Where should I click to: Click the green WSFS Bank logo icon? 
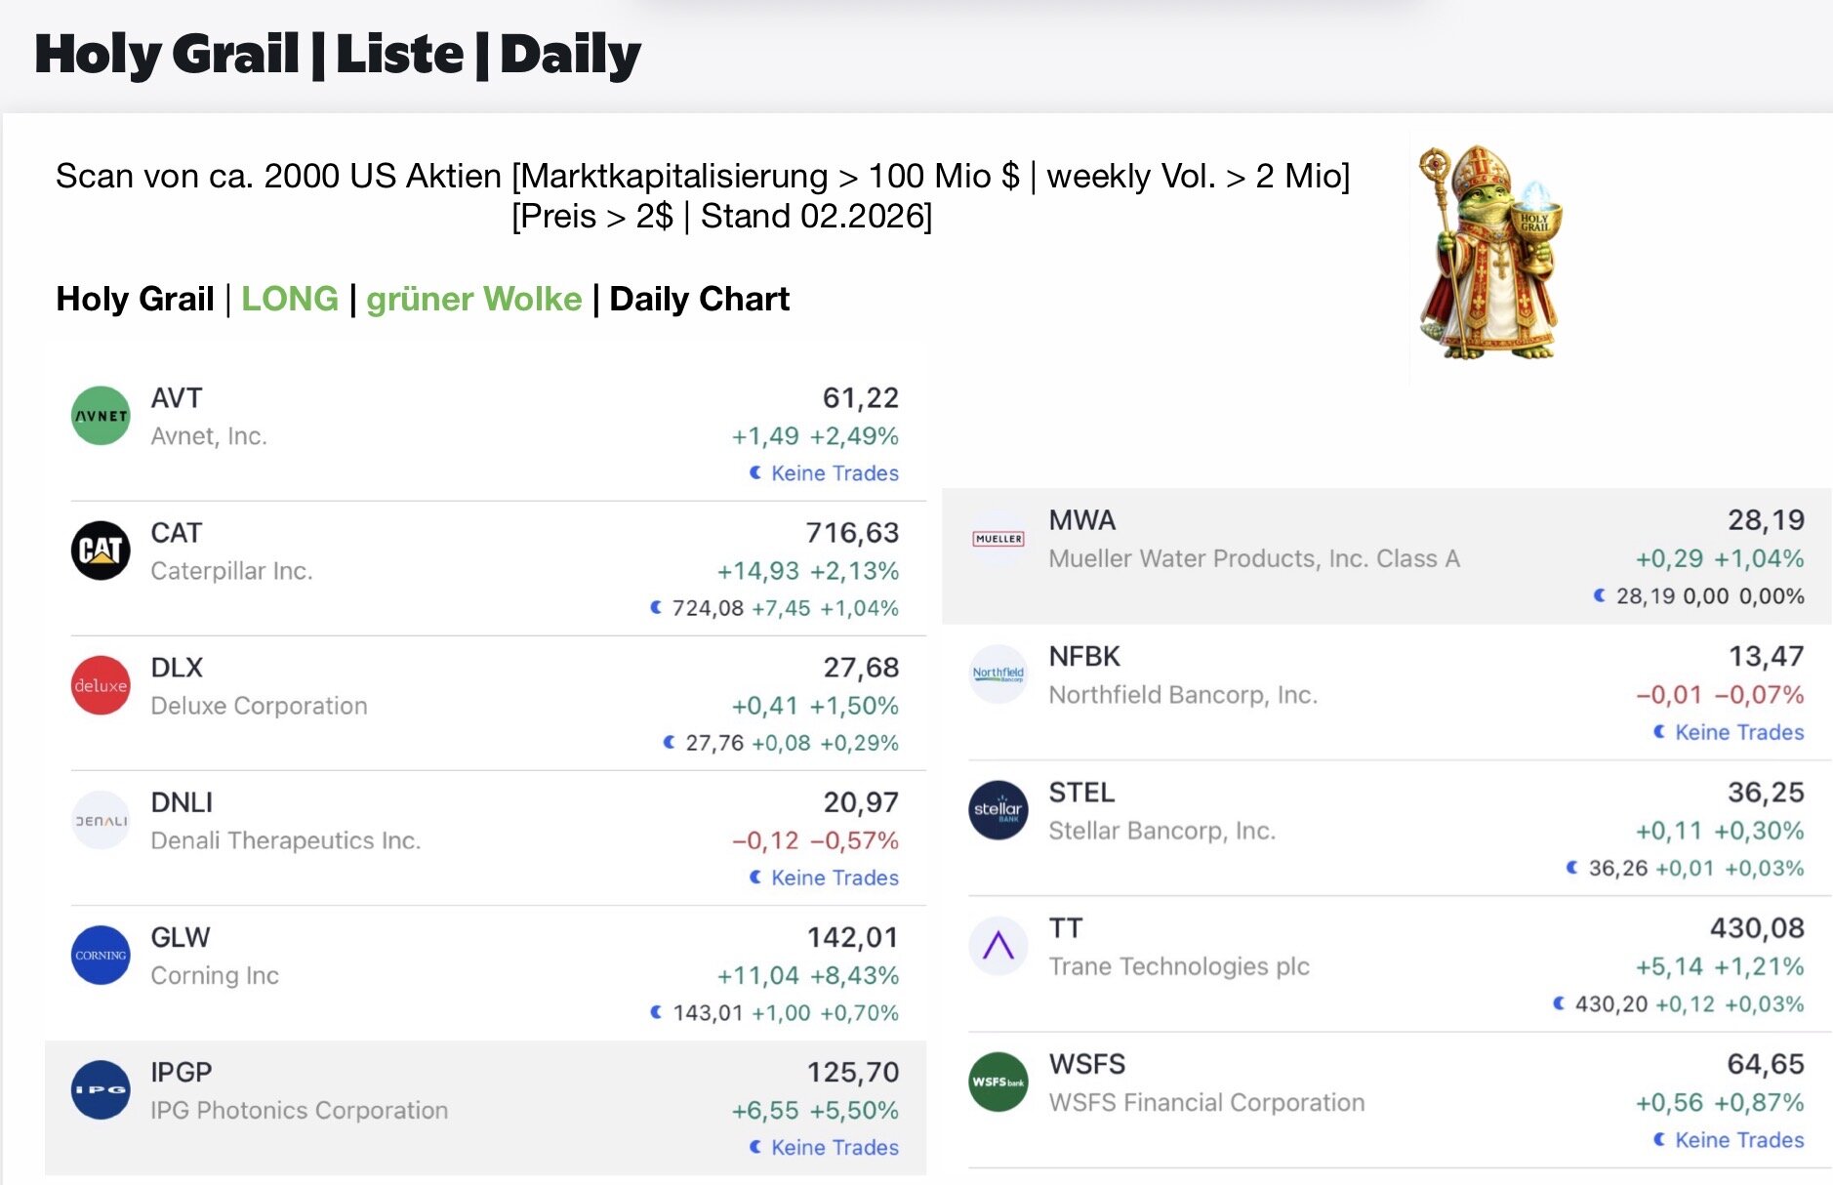tap(998, 1082)
